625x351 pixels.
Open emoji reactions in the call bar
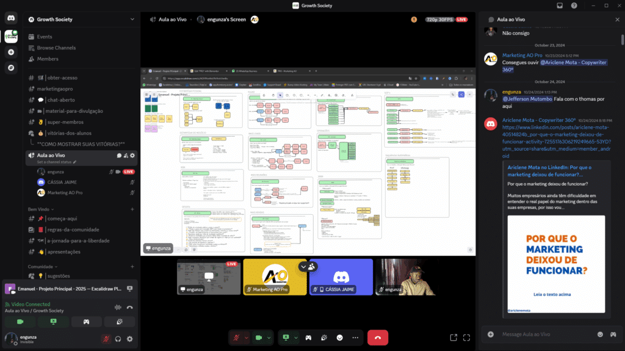[339, 338]
